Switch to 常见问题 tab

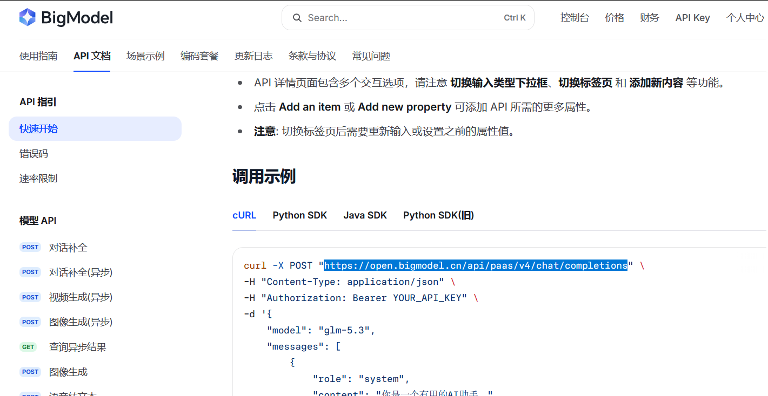[371, 56]
